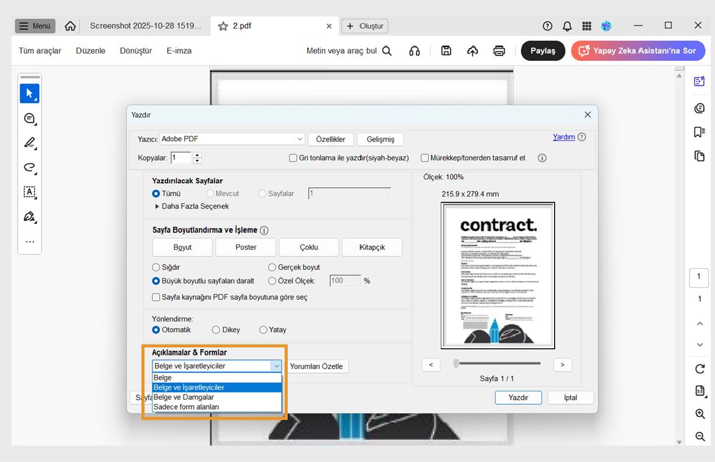
Task: Select the Yatay orientation radio button
Action: tap(263, 330)
